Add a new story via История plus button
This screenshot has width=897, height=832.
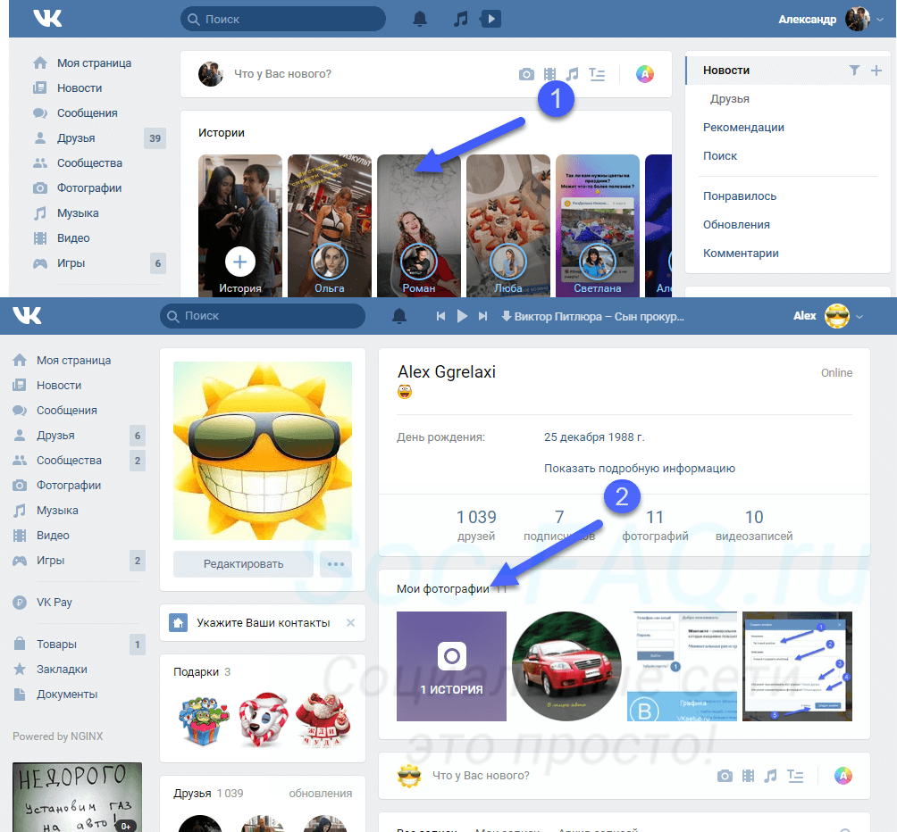coord(240,262)
